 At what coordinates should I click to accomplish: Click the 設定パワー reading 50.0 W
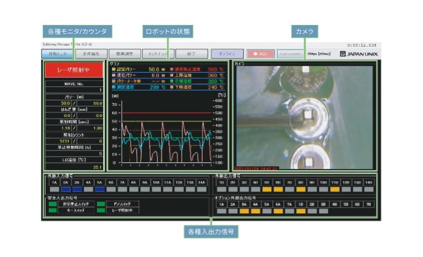157,69
